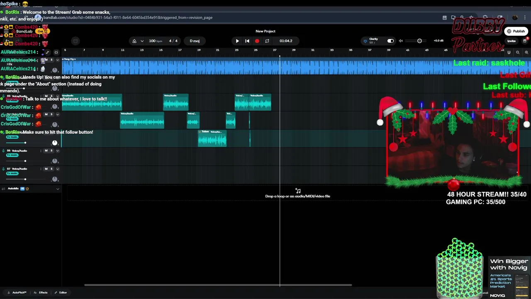
Task: Click the drop a loop or audio/MIDI/video area
Action: coord(298,194)
